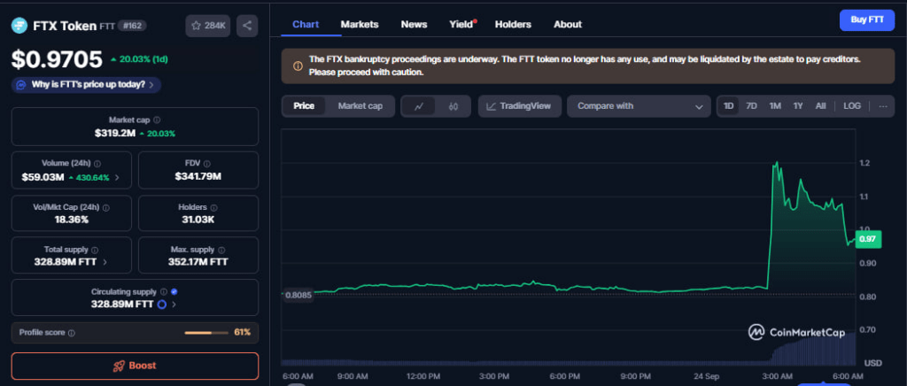Click the warning icon in bankruptcy notice
907x386 pixels.
click(x=298, y=66)
